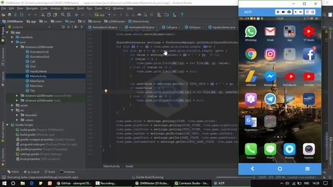Open the Logcat tool window
This screenshot has width=333, height=187.
click(32, 172)
